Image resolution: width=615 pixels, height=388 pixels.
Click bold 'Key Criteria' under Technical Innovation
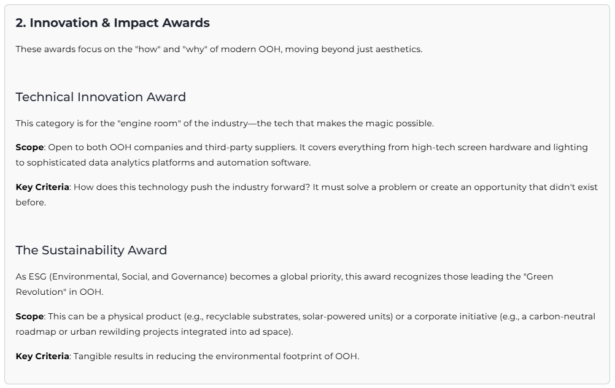coord(42,187)
